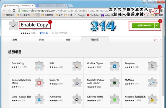Expand the bookmarks overflow chevron
Image resolution: width=166 pixels, height=108 pixels.
[x=148, y=15]
